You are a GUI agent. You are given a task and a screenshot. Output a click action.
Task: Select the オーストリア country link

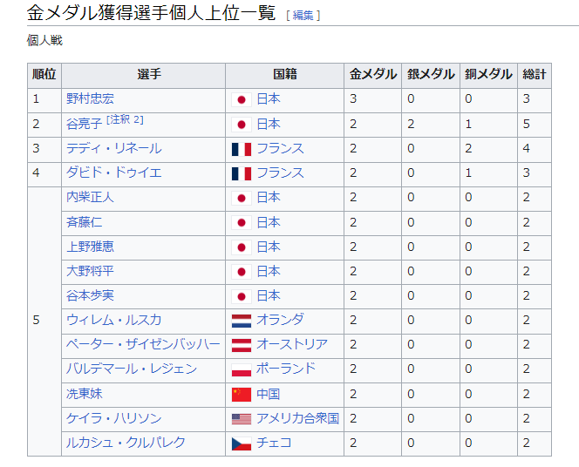pyautogui.click(x=292, y=344)
